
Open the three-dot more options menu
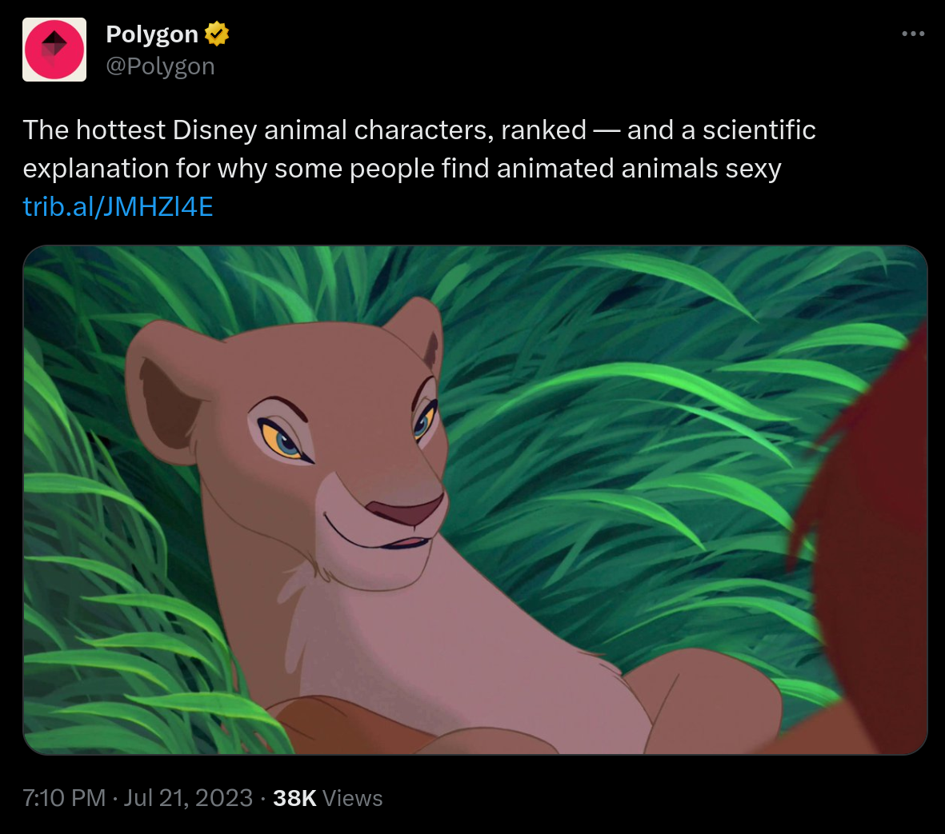tap(913, 34)
